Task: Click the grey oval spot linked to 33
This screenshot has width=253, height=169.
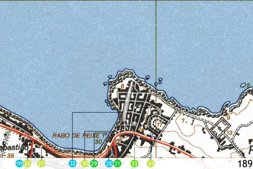Action: tap(134, 123)
